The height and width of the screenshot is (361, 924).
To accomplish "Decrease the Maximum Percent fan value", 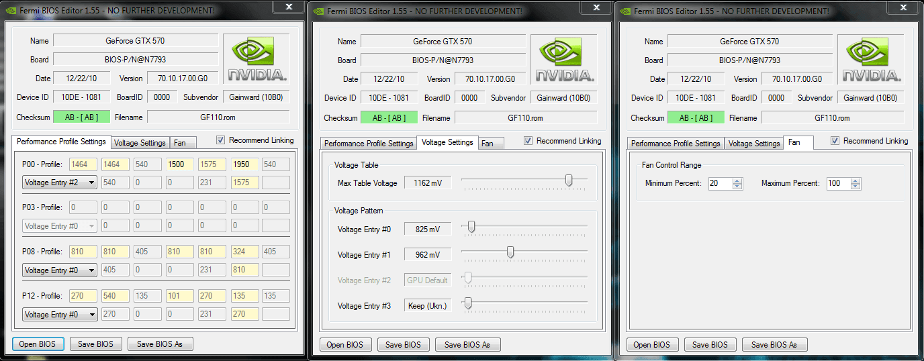I will pos(856,187).
